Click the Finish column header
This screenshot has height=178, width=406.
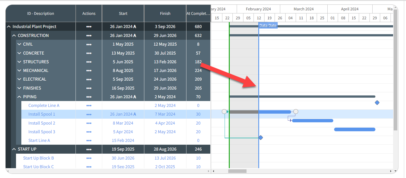click(165, 13)
